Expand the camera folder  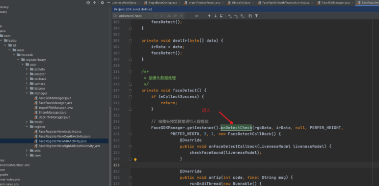coord(27,84)
